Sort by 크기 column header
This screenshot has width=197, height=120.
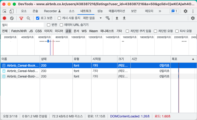tap(124, 59)
